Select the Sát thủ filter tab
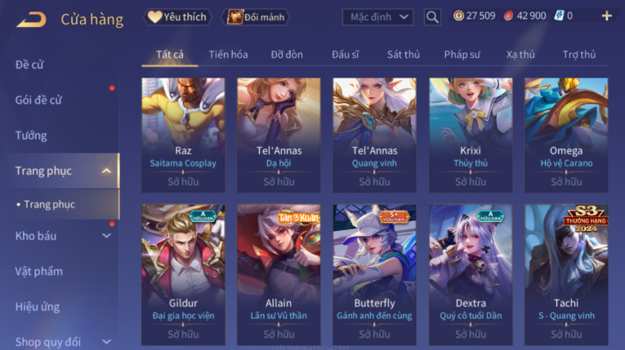This screenshot has height=350, width=625. pos(404,55)
